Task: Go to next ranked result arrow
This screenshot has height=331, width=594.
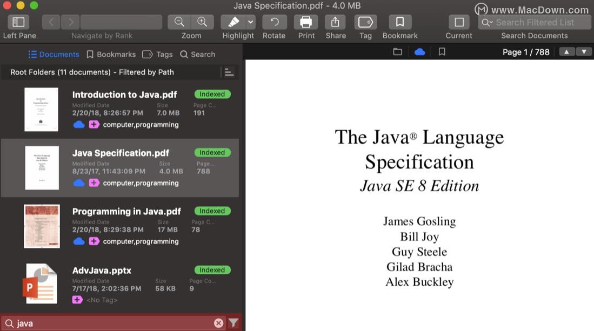Action: (x=70, y=22)
